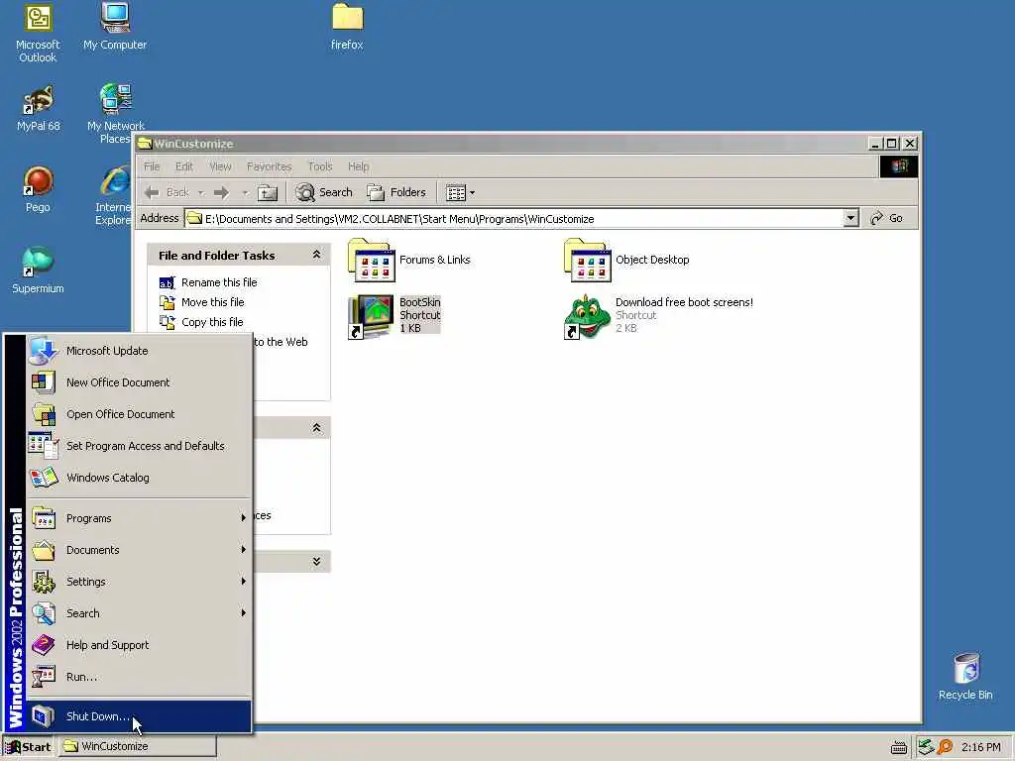1015x761 pixels.
Task: Expand the Programs submenu
Action: [139, 518]
